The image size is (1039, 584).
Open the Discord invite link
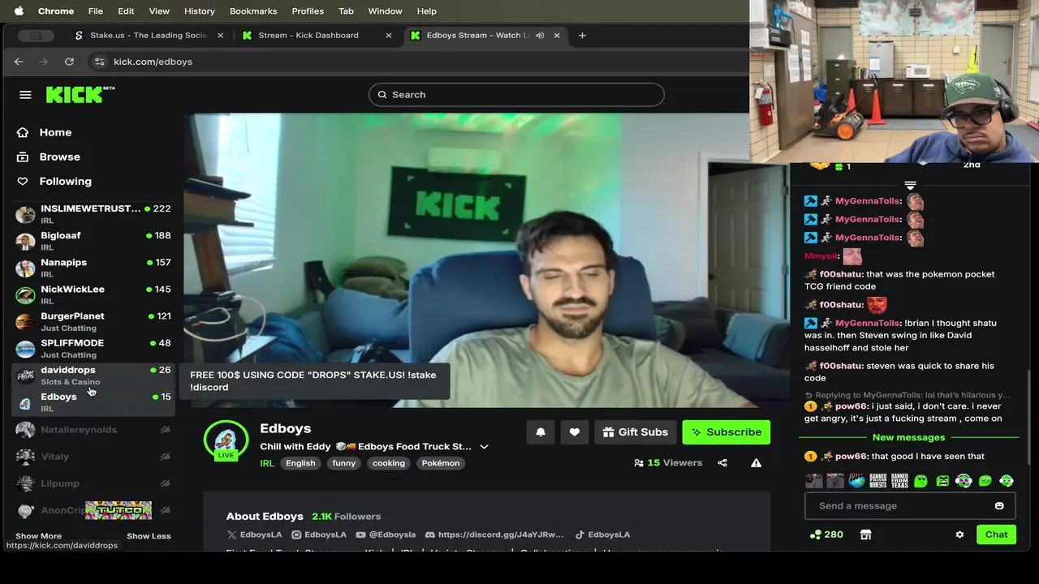(x=494, y=535)
